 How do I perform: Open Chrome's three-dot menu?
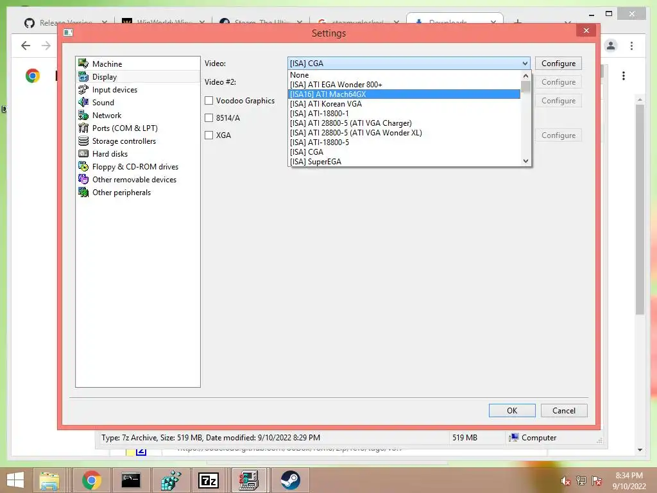pos(631,46)
